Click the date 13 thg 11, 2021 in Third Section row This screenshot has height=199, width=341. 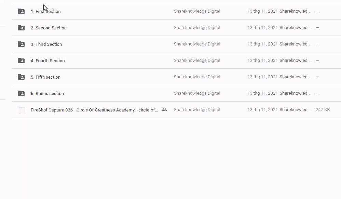point(262,44)
